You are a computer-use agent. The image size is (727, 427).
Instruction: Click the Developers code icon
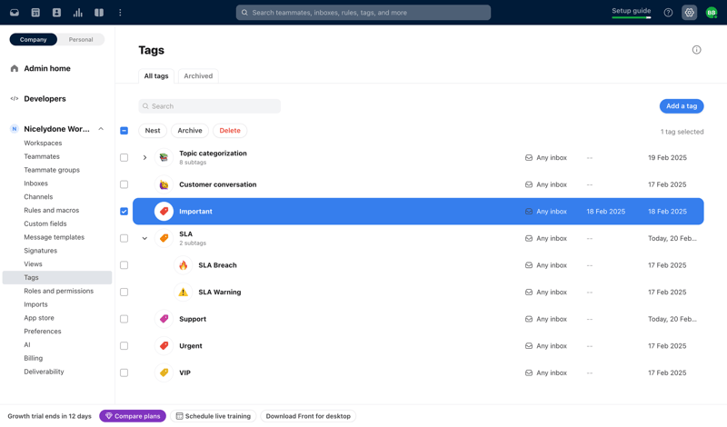15,98
